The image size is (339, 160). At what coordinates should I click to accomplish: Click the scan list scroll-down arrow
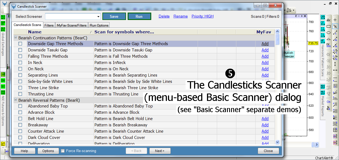pos(277,142)
